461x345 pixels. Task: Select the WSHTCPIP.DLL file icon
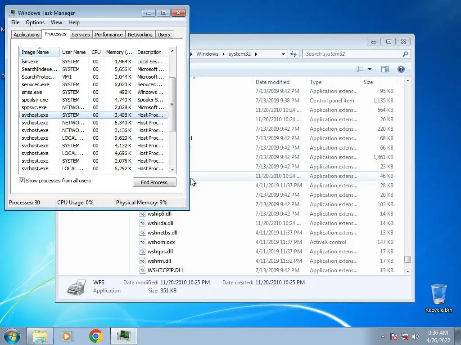click(x=142, y=270)
